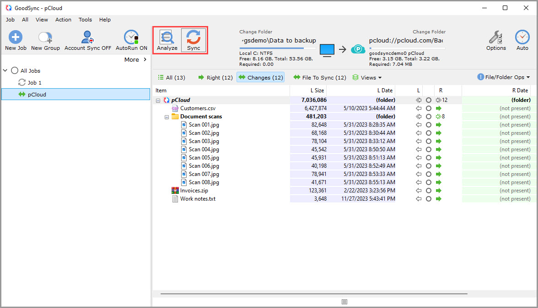The height and width of the screenshot is (308, 538).
Task: Select do-nothing circle for pCloud root row
Action: tap(429, 100)
